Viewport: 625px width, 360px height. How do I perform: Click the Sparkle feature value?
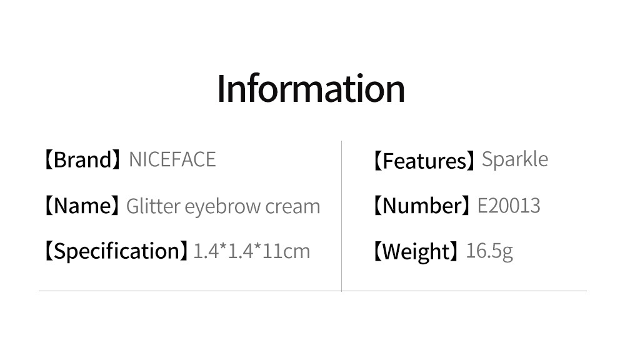coord(515,159)
